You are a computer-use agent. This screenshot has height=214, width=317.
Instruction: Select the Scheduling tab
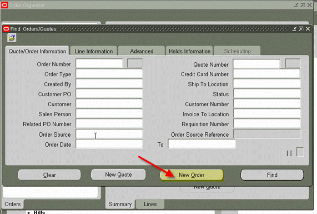(x=237, y=51)
